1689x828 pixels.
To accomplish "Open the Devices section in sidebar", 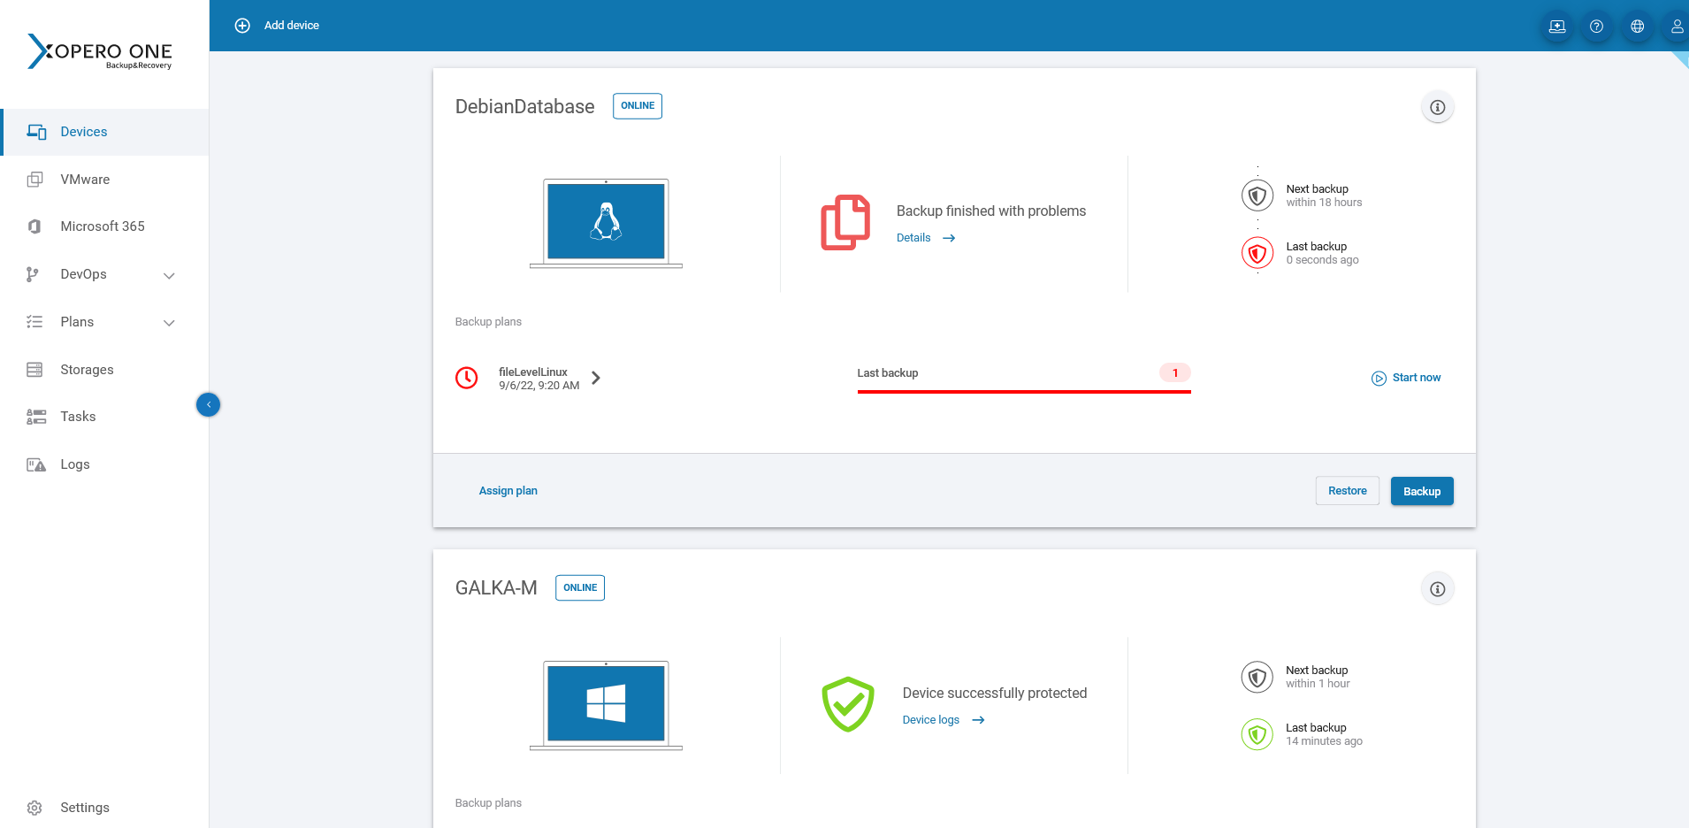I will pyautogui.click(x=104, y=132).
